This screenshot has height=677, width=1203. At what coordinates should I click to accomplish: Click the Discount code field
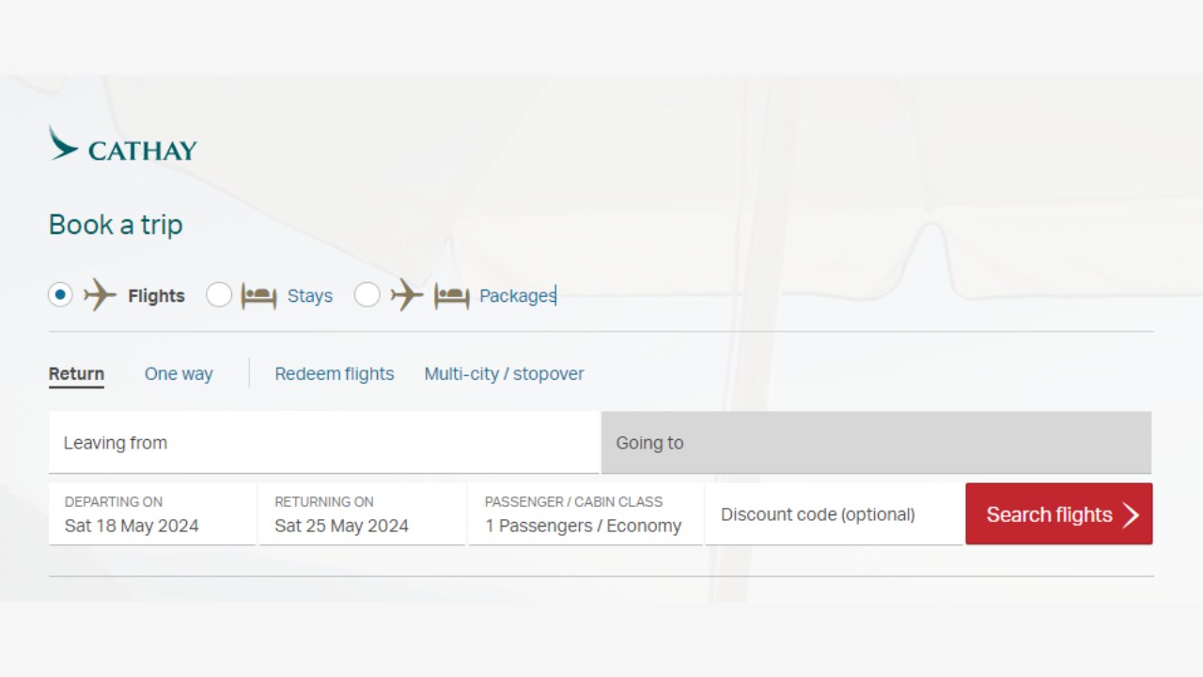pos(833,513)
